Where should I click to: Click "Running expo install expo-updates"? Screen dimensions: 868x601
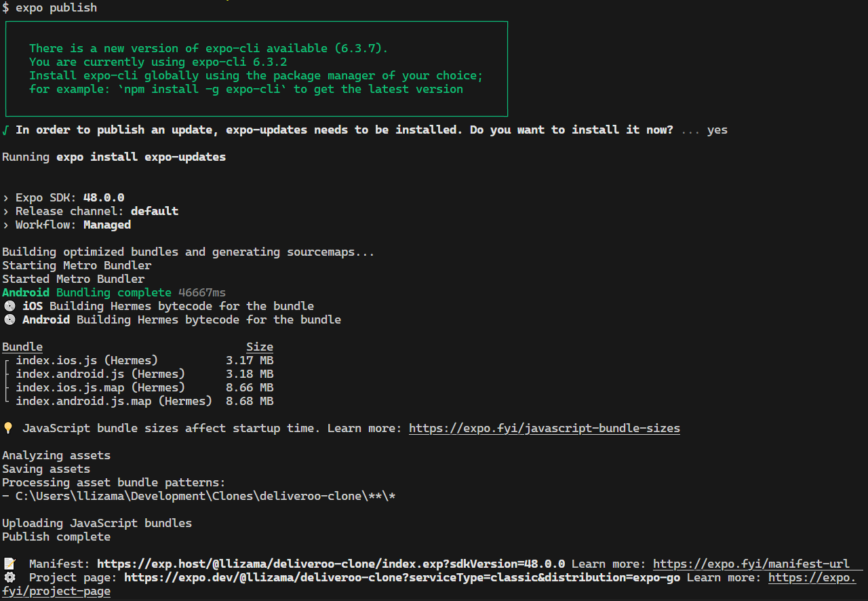click(114, 157)
